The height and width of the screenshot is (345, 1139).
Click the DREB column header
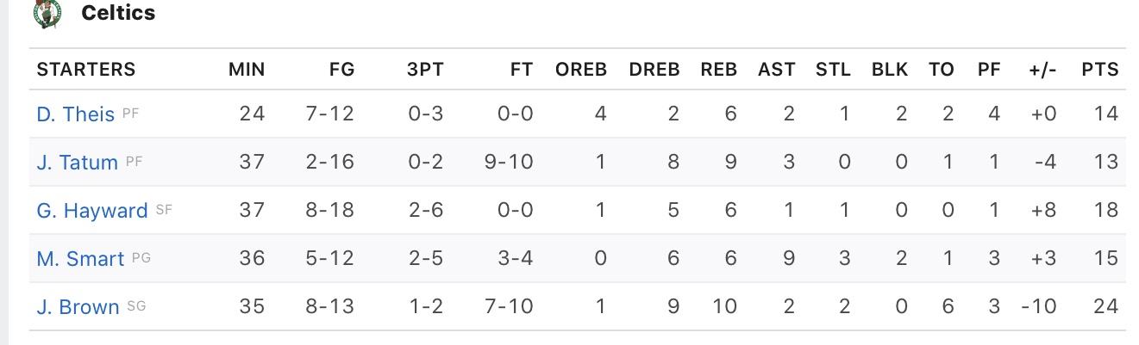point(654,70)
